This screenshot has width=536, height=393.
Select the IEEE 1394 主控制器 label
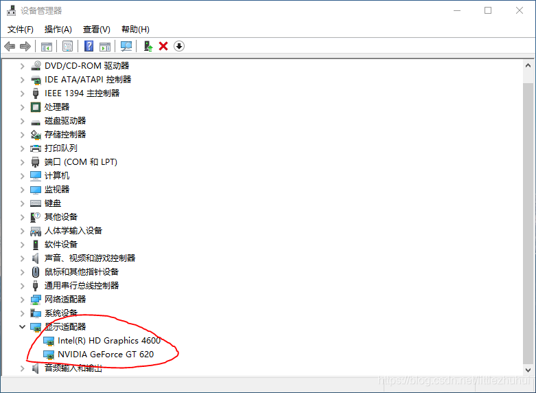click(x=82, y=93)
